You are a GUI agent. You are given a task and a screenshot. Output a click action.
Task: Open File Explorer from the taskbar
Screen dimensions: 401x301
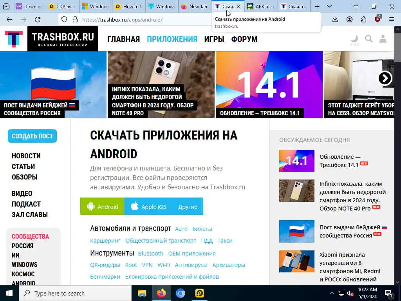point(142,293)
